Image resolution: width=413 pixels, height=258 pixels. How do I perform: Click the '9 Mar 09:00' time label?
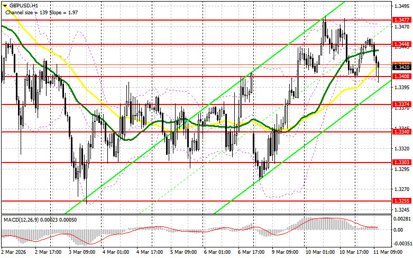click(x=285, y=252)
